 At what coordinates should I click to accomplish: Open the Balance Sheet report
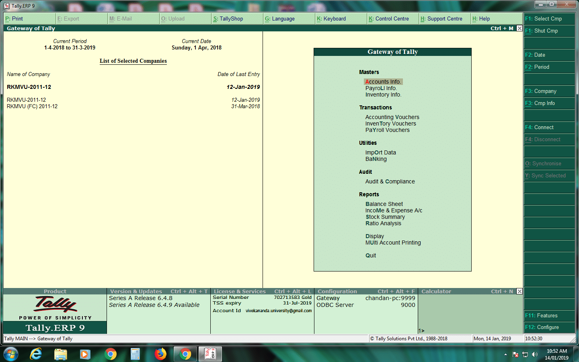(384, 204)
